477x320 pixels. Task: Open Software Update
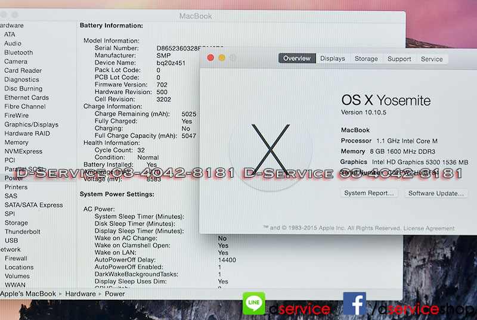(x=436, y=193)
